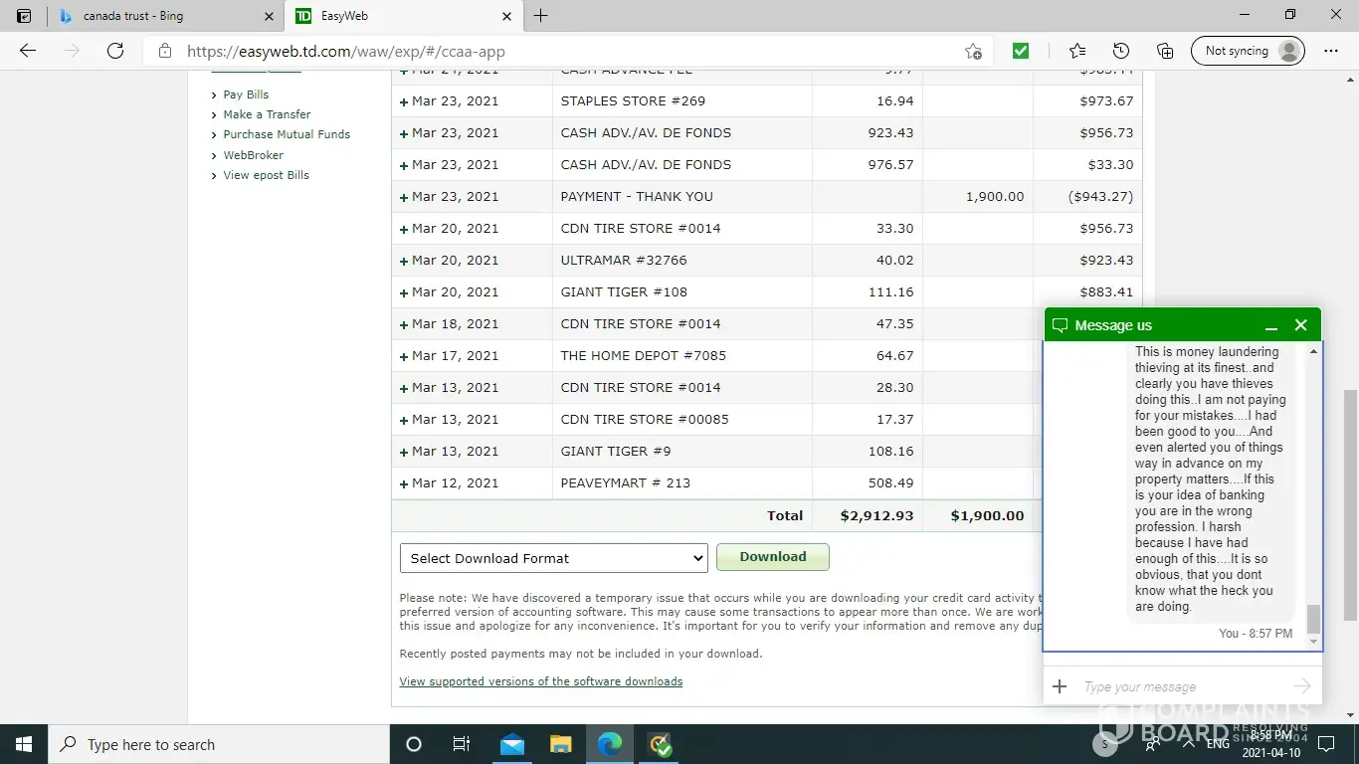
Task: Expand the ULTRAMAR #32766 transaction
Action: pyautogui.click(x=404, y=261)
